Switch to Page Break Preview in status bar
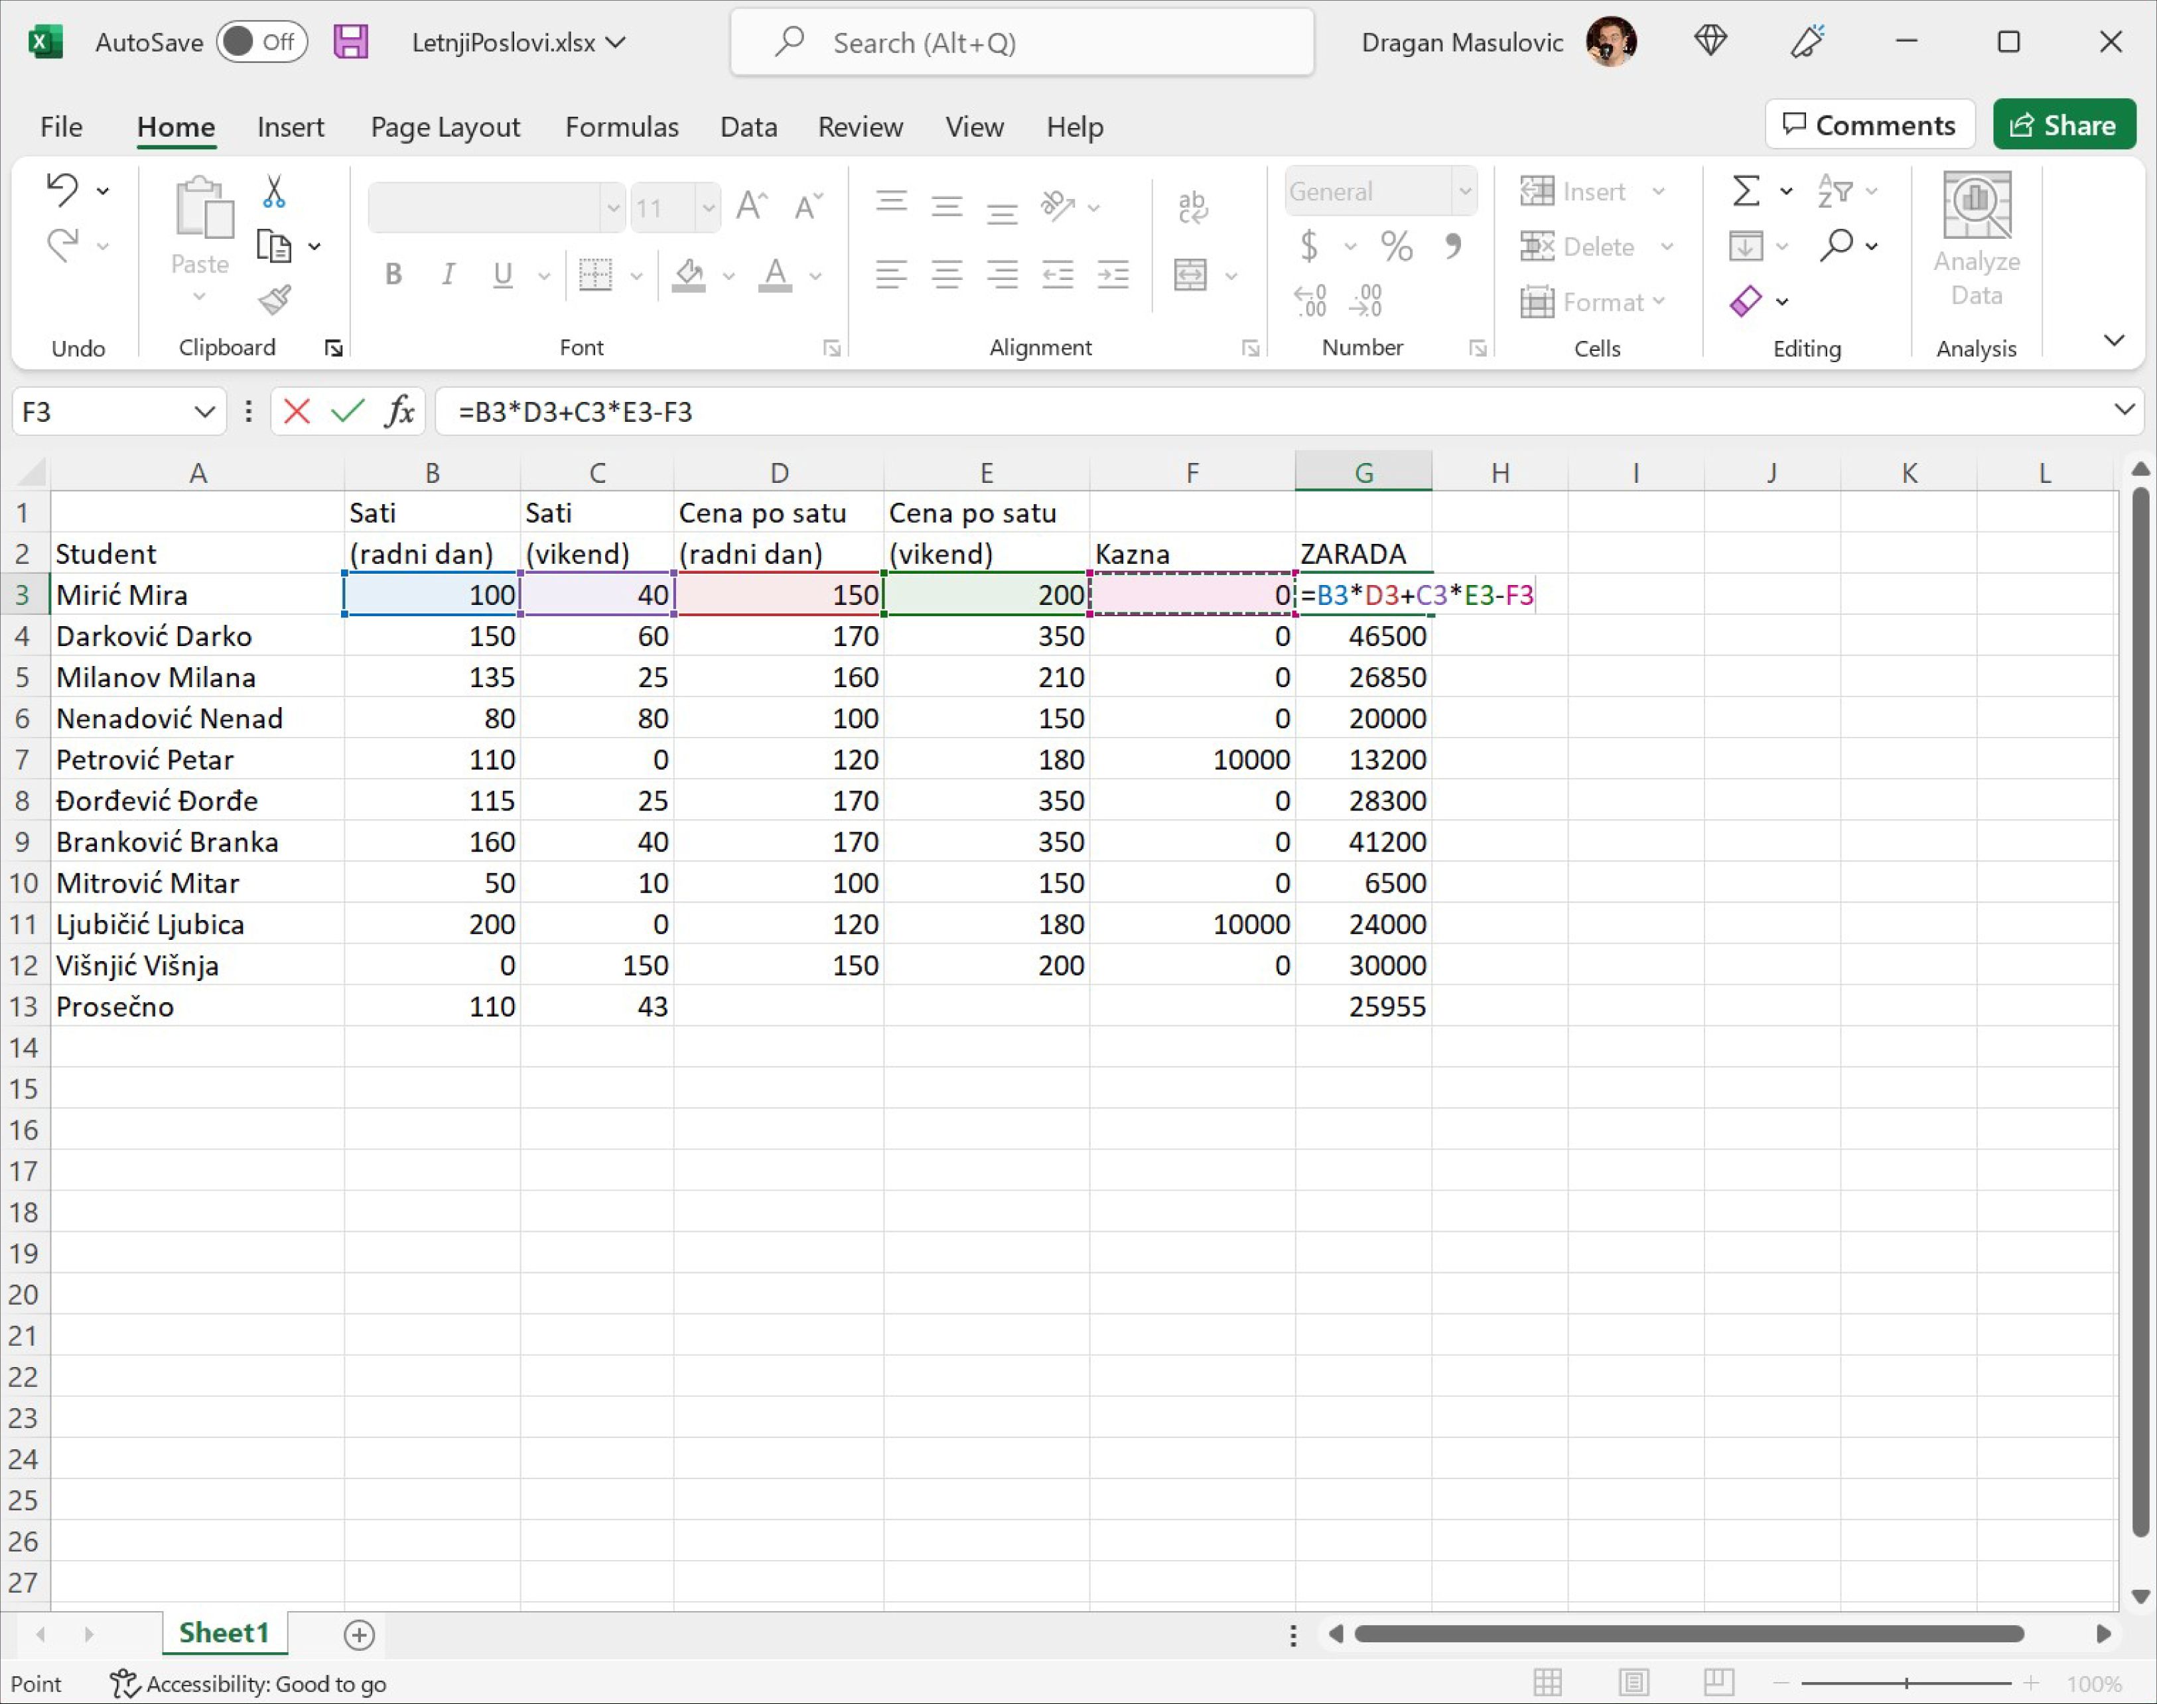The width and height of the screenshot is (2157, 1704). point(1718,1683)
